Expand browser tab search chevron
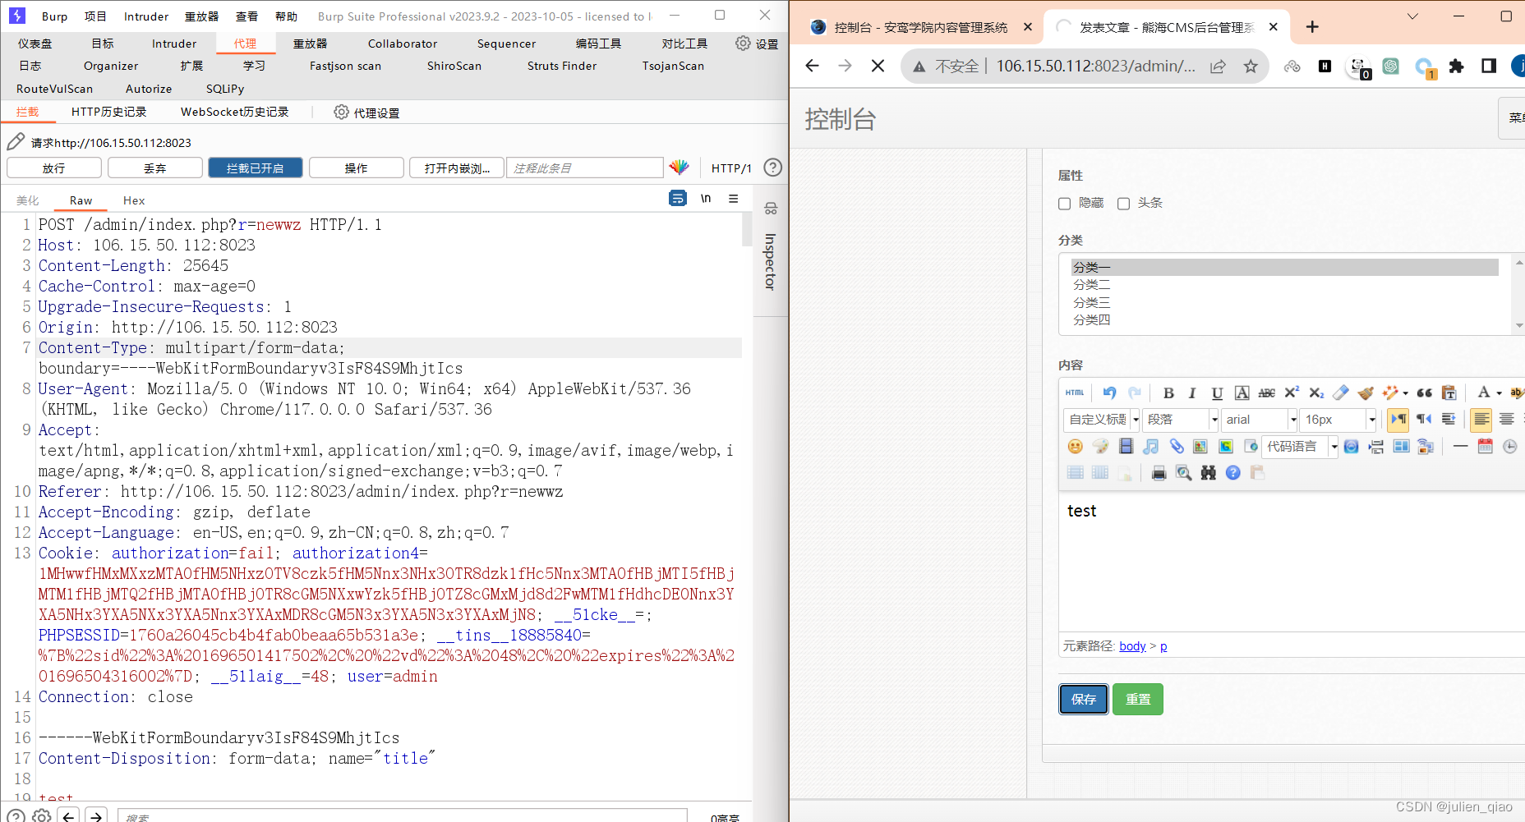 point(1412,16)
